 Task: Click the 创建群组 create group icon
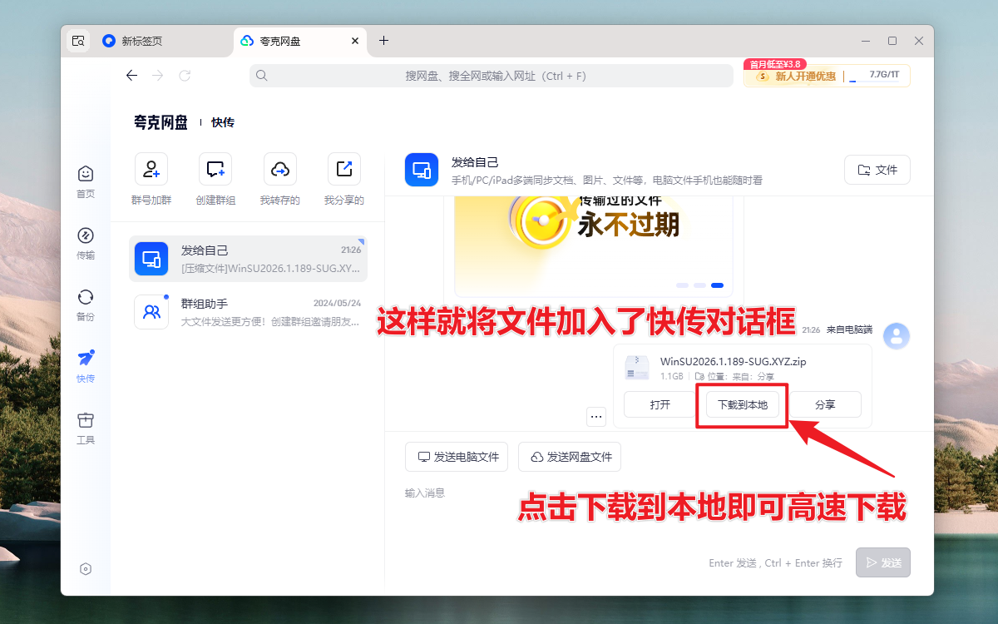(215, 169)
